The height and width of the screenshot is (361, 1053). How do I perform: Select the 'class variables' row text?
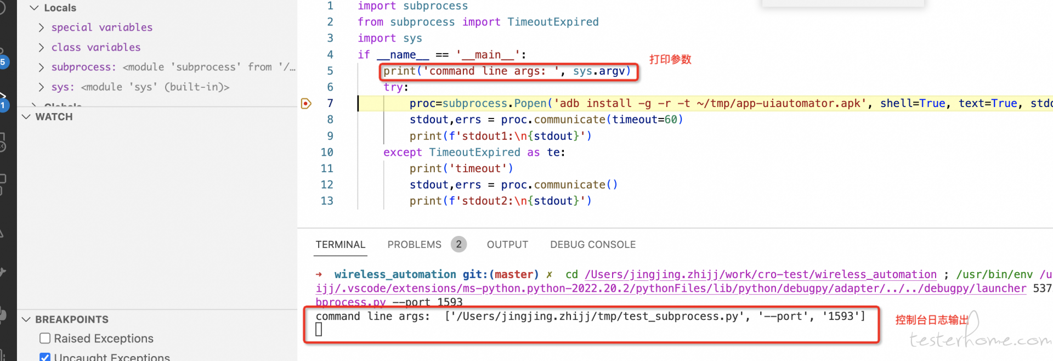96,47
